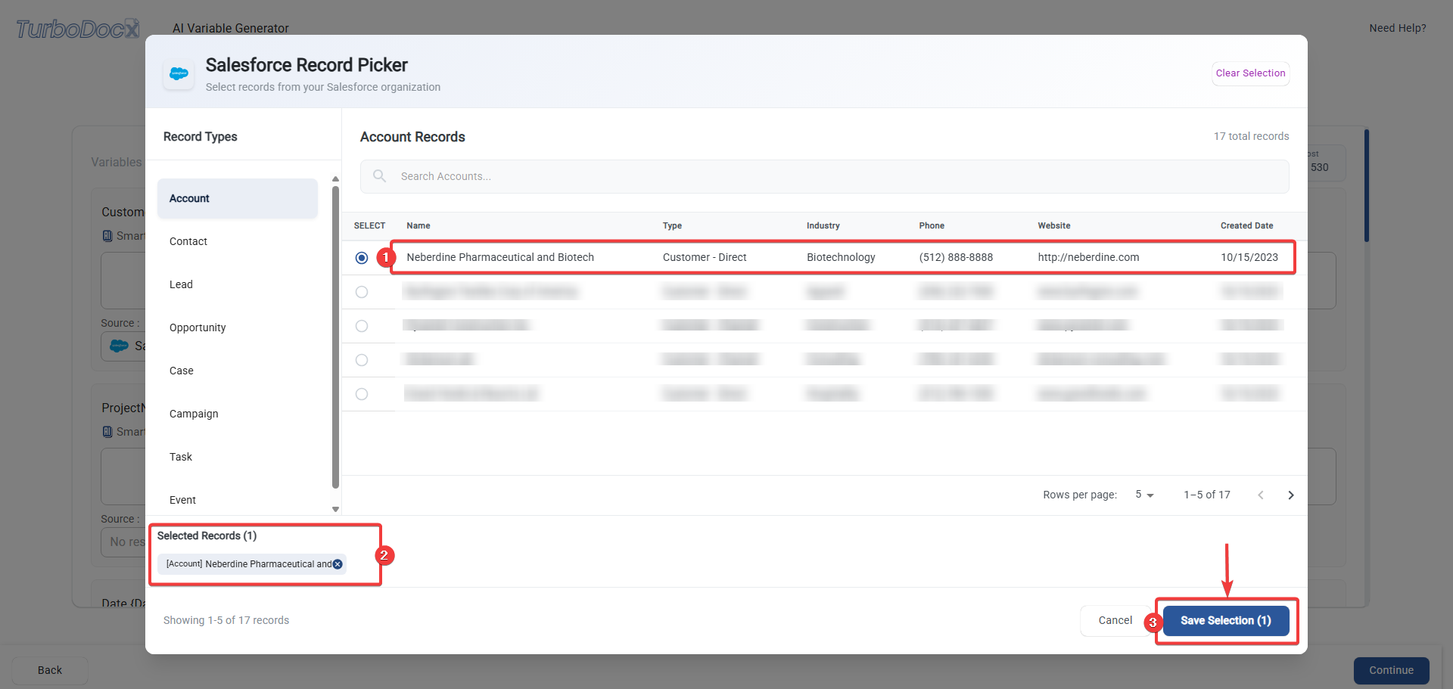Select the fifth account row radio button
Viewport: 1453px width, 689px height.
point(362,394)
